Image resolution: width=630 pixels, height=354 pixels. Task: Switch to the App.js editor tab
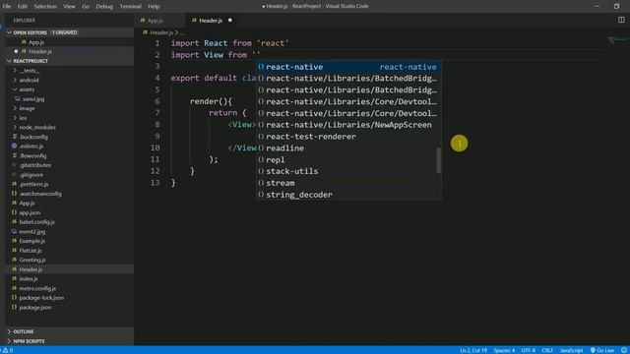coord(156,20)
